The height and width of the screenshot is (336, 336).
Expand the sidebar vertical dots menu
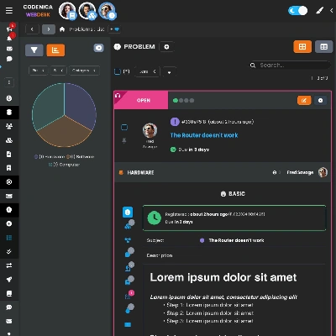(9, 82)
